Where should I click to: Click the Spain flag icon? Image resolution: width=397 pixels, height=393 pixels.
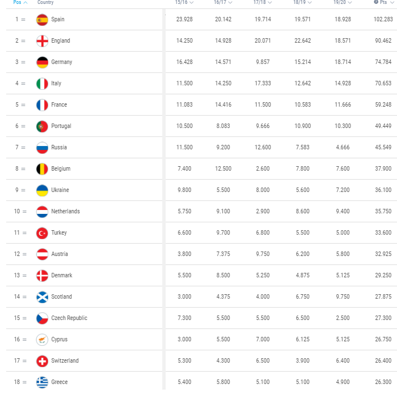click(x=42, y=20)
